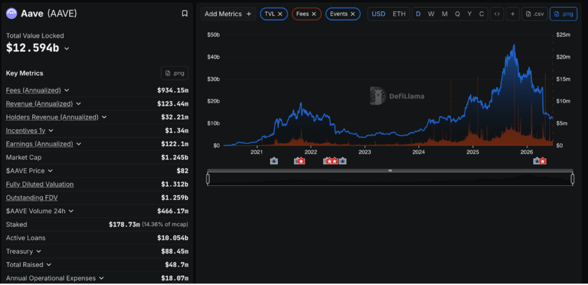Screen dimensions: 588x285
Task: Click the Active Loans label
Action: coord(25,238)
